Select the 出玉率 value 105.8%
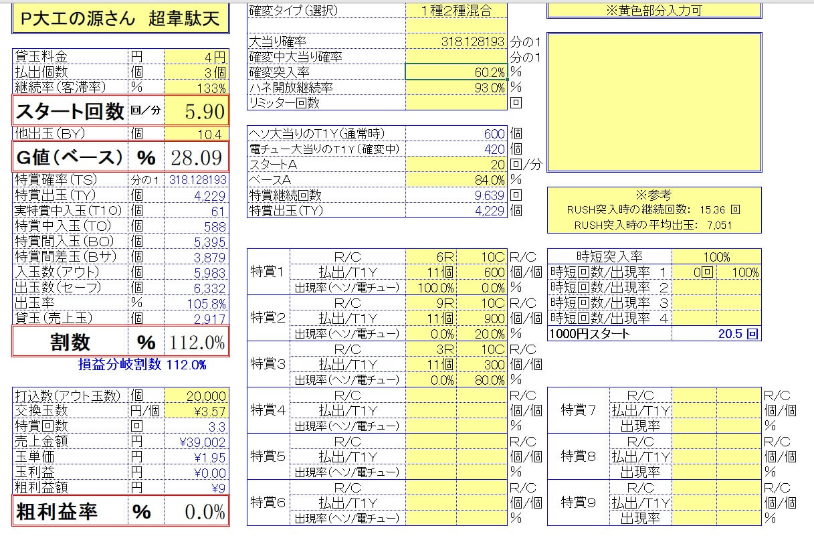 coord(196,303)
